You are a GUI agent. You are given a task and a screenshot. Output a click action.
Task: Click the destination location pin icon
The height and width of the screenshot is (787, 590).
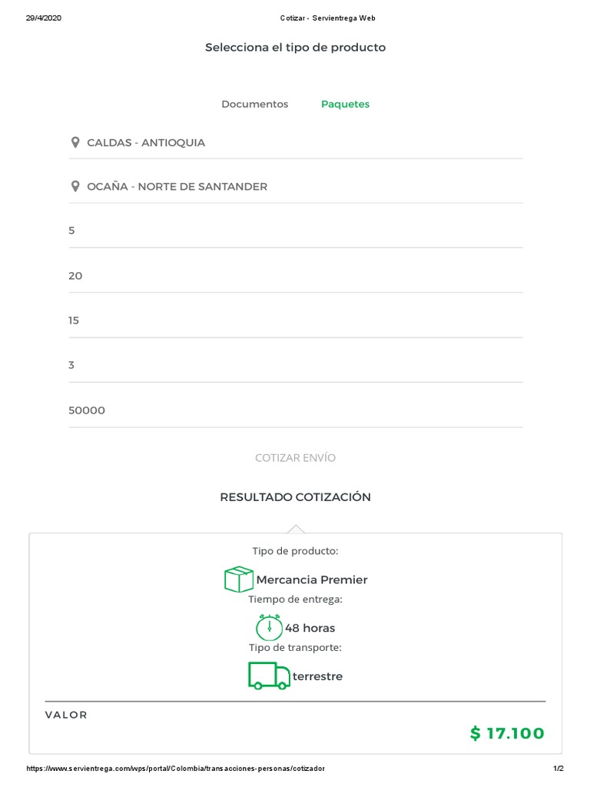75,186
